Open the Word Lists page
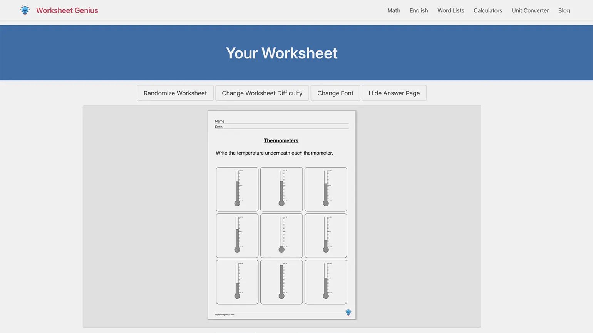 (451, 10)
